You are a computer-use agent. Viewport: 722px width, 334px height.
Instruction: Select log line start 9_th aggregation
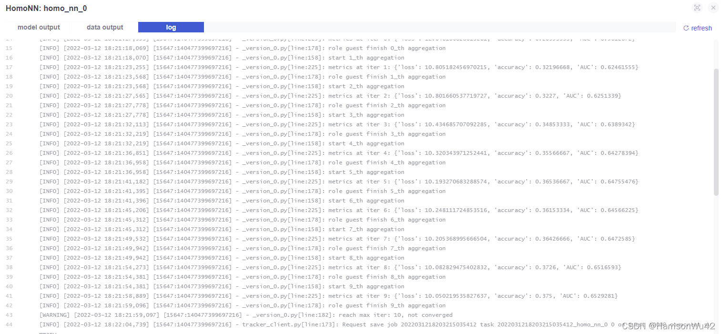(222, 286)
